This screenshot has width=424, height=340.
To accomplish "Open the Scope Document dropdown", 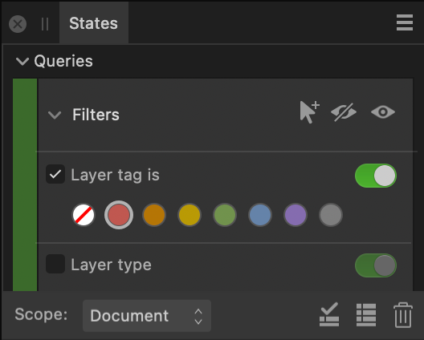I will click(147, 316).
